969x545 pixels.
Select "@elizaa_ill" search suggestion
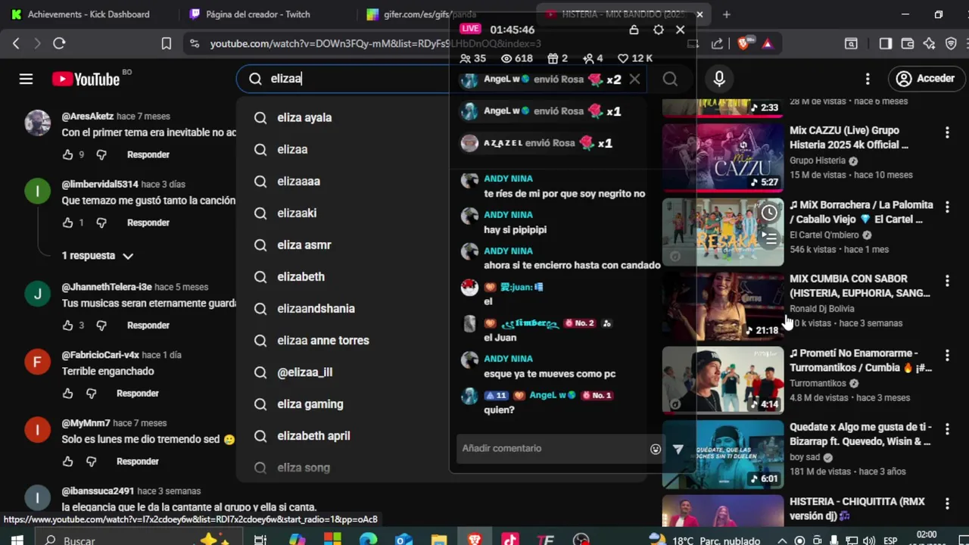click(x=304, y=372)
